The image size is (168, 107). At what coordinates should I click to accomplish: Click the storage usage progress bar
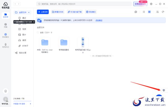coord(22,101)
